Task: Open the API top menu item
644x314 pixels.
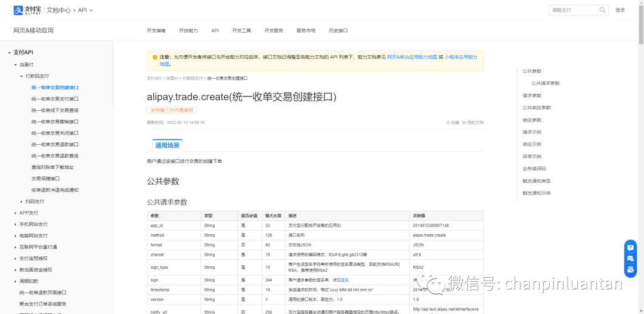Action: 215,31
